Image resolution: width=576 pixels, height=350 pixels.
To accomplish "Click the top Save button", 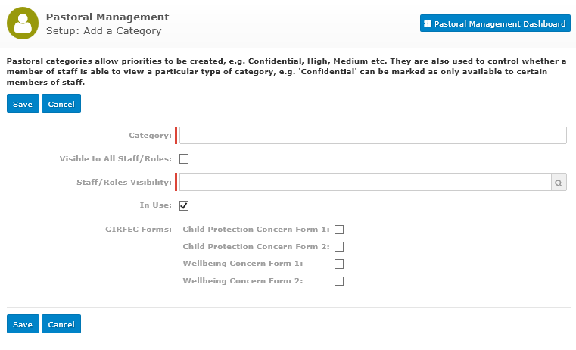I will (23, 104).
